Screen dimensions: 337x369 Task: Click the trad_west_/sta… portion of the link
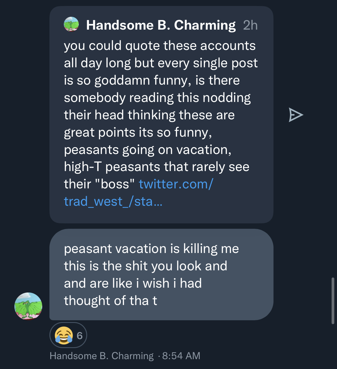(113, 202)
